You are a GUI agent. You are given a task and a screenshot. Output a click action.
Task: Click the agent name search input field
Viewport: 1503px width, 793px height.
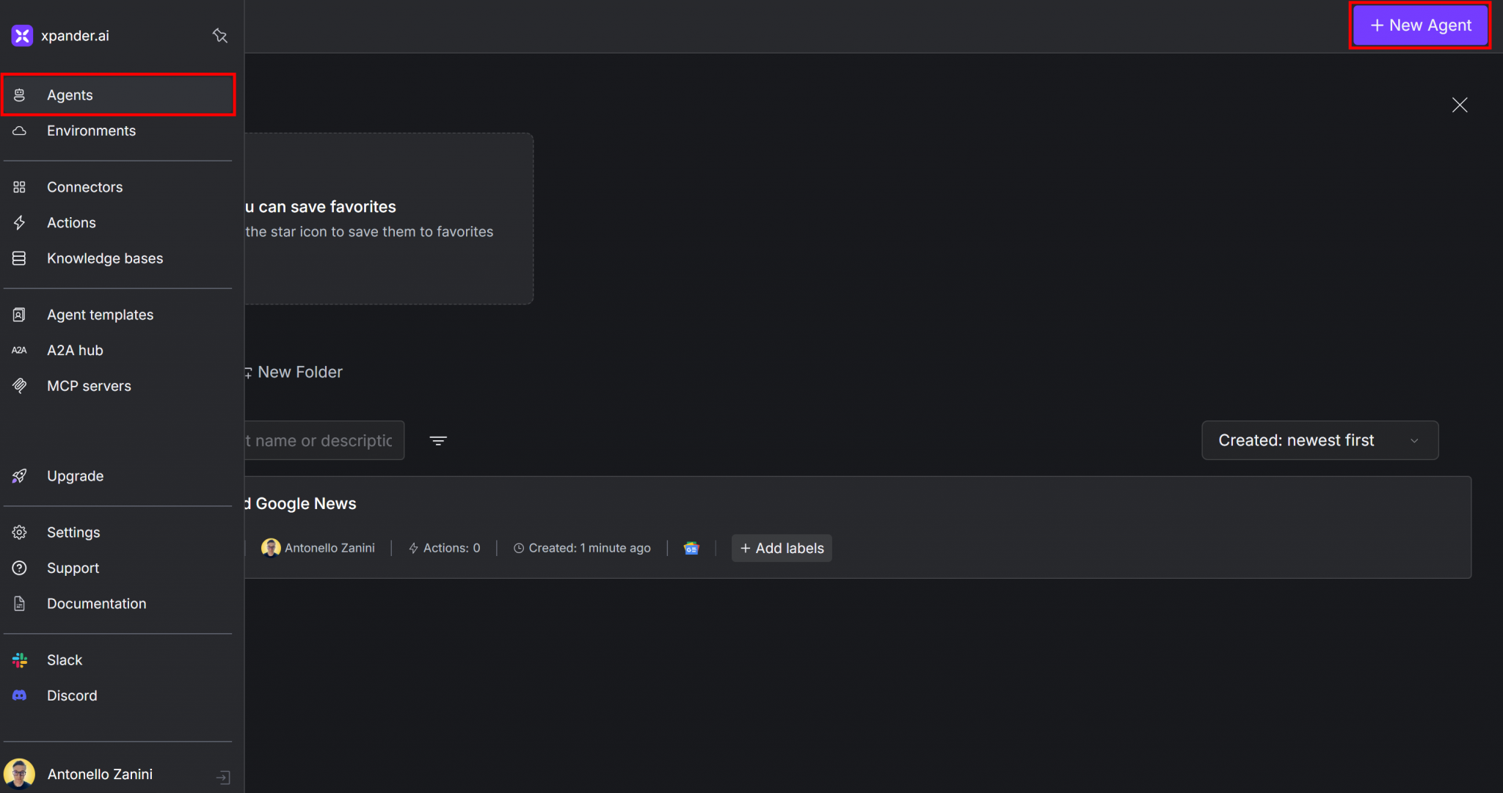[x=323, y=440]
